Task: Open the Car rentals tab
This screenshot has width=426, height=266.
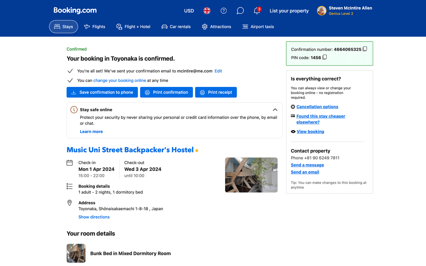Action: (x=176, y=27)
